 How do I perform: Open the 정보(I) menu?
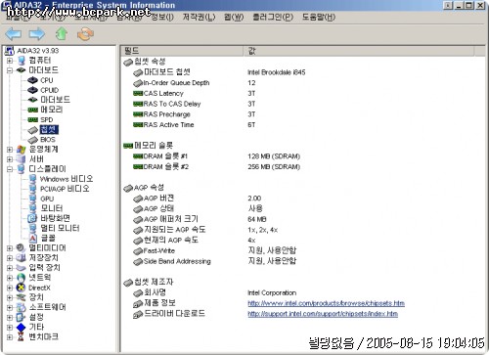click(x=162, y=17)
